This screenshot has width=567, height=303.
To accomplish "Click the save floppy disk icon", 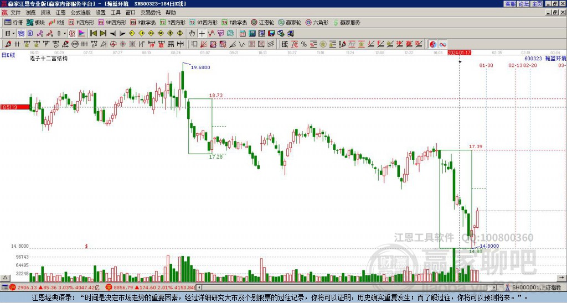I will point(271,34).
